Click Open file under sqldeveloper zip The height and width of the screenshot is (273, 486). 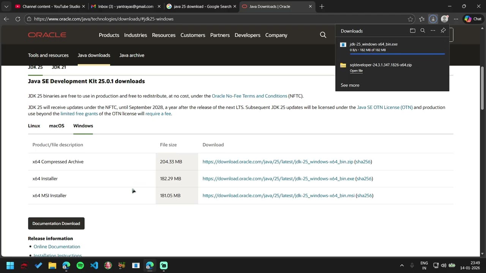coord(356,71)
